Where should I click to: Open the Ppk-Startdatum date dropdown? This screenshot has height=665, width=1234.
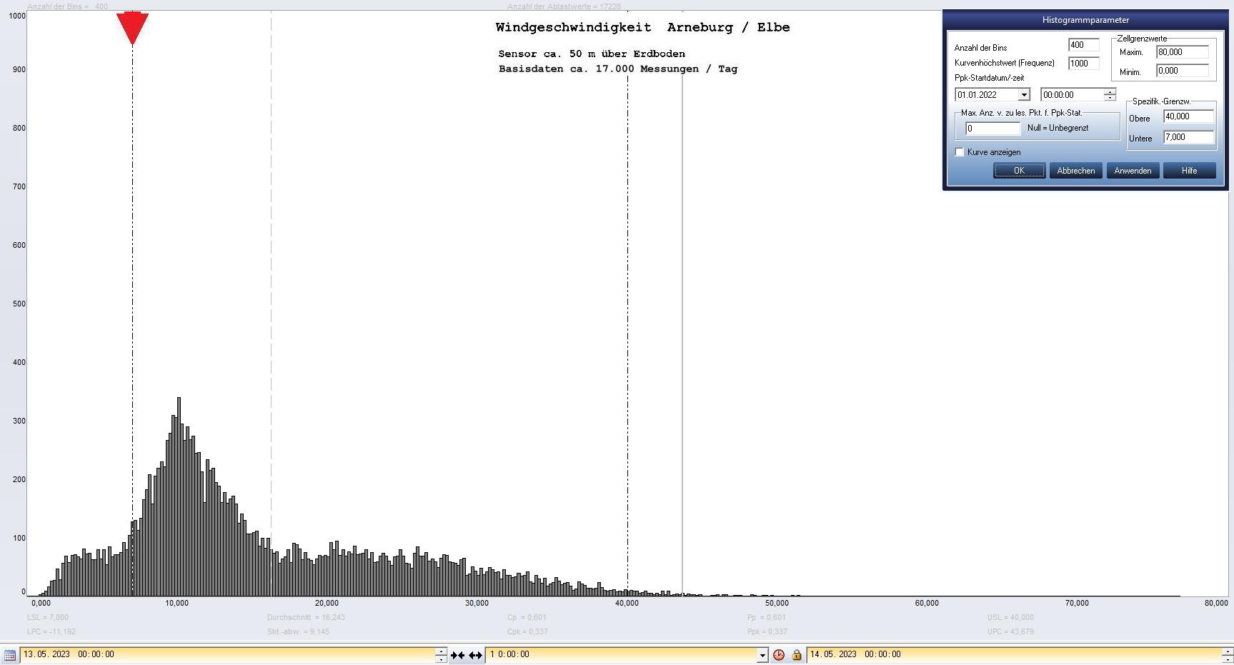[x=1023, y=95]
